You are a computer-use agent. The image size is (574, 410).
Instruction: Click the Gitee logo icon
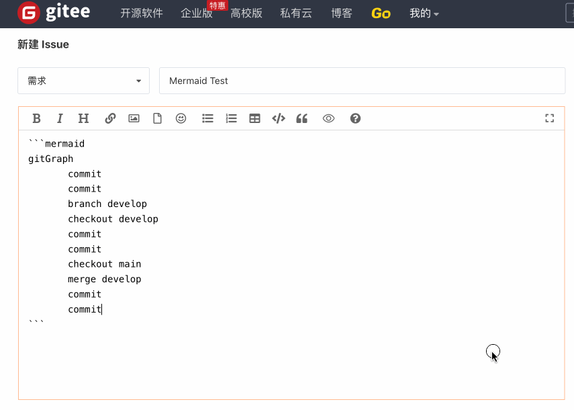pyautogui.click(x=29, y=13)
